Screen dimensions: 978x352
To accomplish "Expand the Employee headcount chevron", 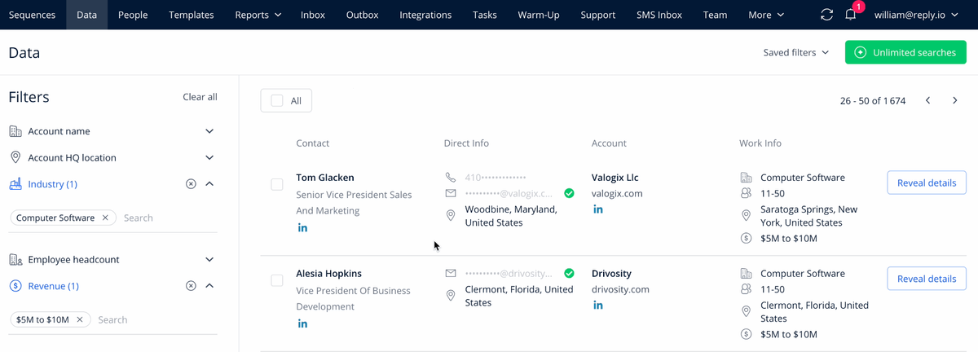I will coord(209,259).
